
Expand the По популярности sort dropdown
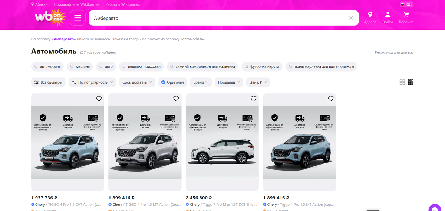[92, 82]
